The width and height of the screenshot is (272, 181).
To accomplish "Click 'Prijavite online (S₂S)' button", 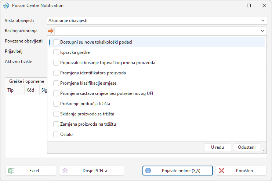I will (178, 171).
